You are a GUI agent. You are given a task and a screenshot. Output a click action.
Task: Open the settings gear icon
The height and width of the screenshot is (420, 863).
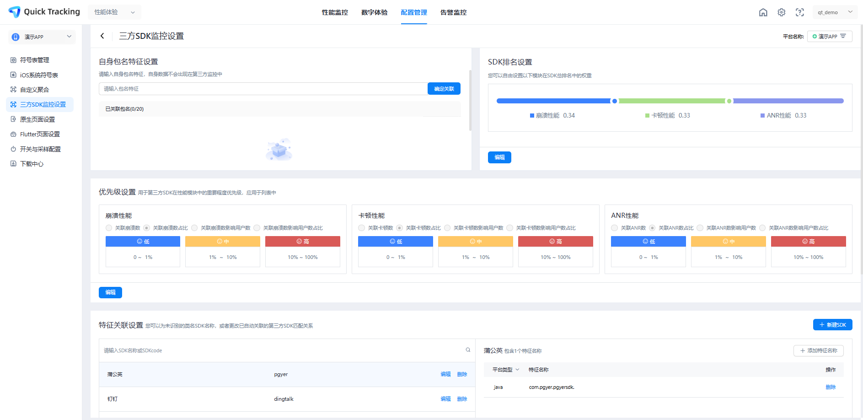click(781, 12)
